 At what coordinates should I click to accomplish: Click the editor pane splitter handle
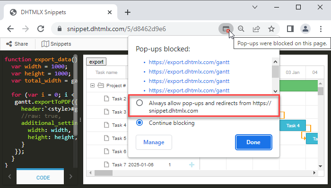pyautogui.click(x=80, y=120)
